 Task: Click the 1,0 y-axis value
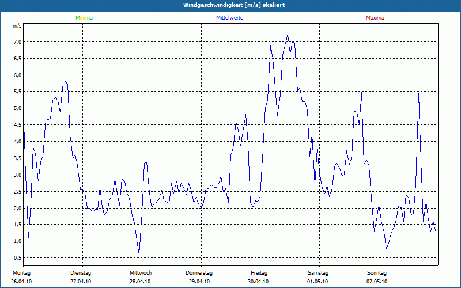pyautogui.click(x=17, y=241)
